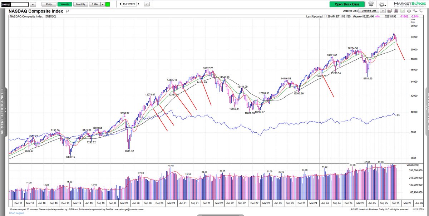The width and height of the screenshot is (429, 216).
Task: Click the grid layout icon
Action: pos(396,11)
